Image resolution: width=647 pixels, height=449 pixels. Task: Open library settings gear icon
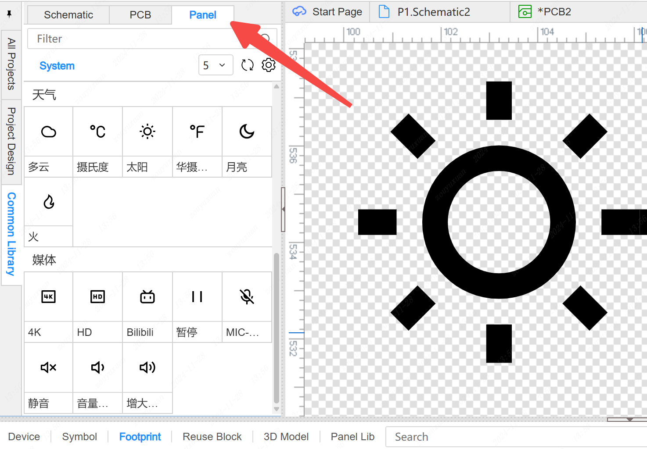click(x=269, y=65)
